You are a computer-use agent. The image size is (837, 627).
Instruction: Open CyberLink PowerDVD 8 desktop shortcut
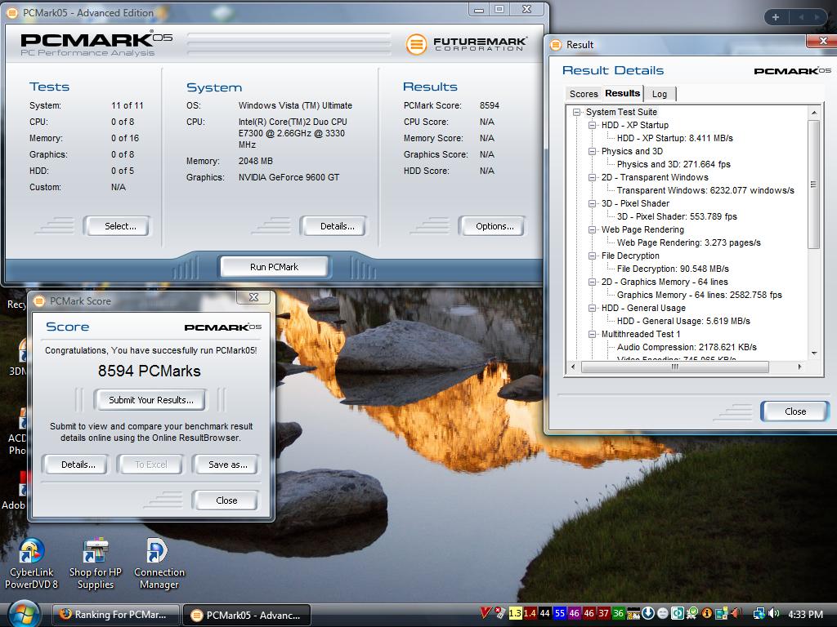31,563
